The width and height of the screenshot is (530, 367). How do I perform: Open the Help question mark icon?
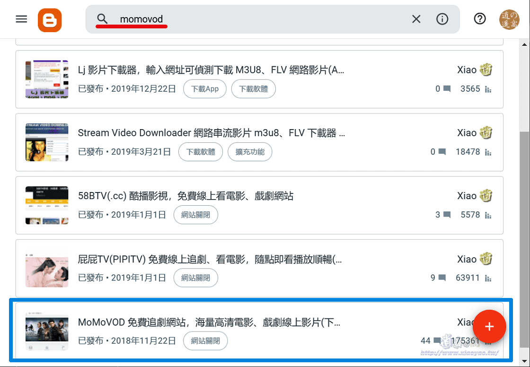pyautogui.click(x=480, y=19)
